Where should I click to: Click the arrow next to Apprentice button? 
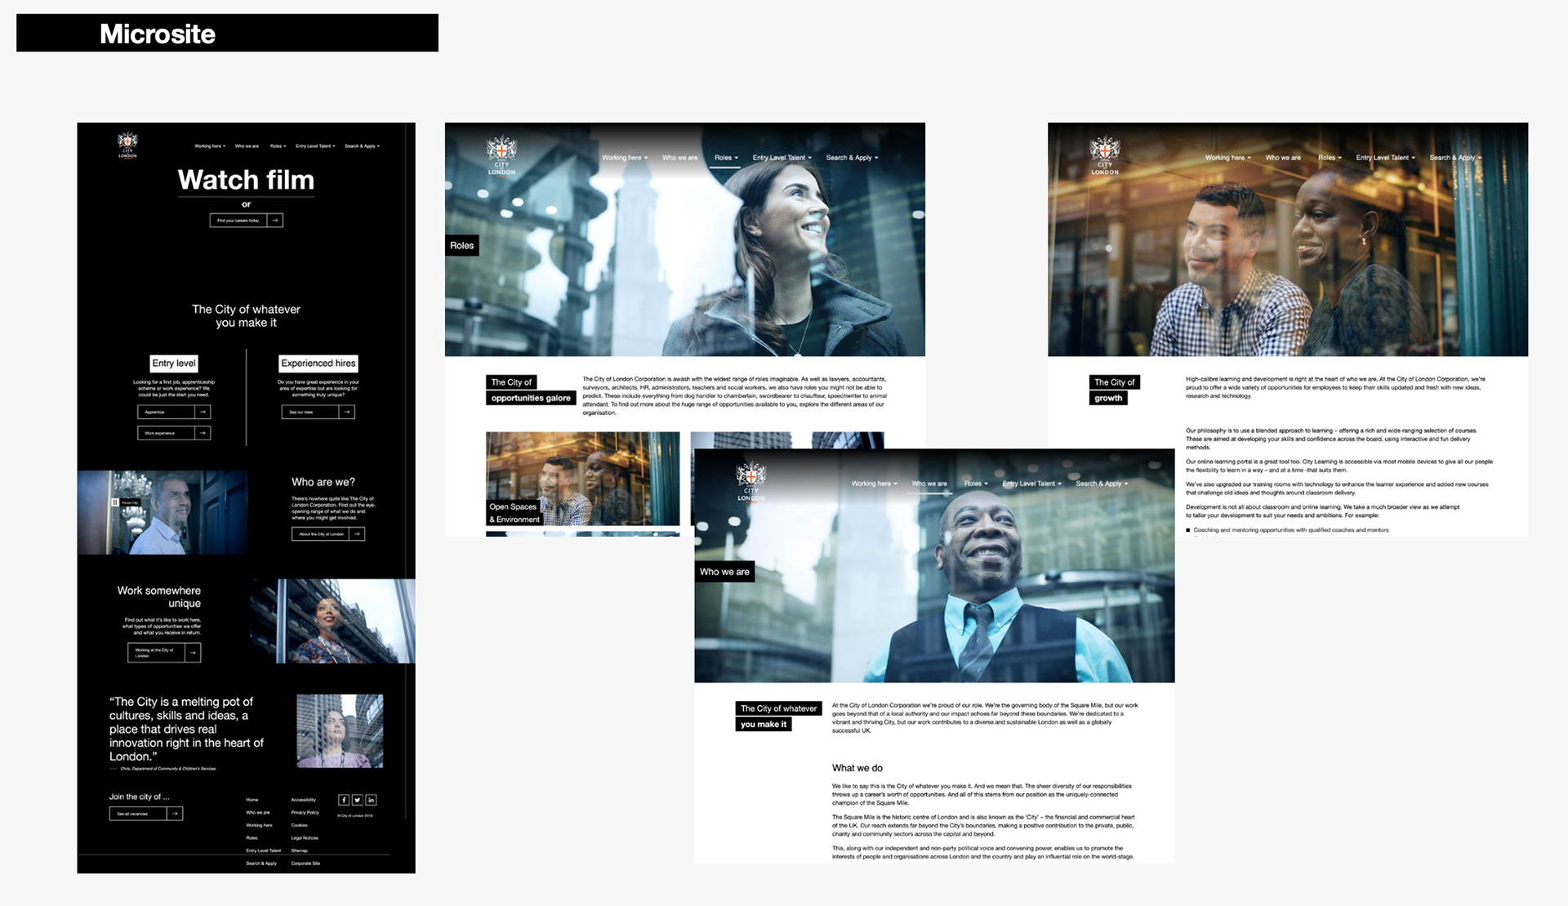(203, 412)
